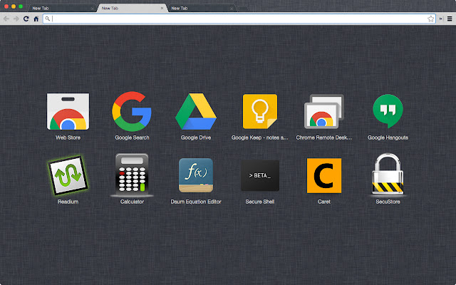Close the first New Tab

tap(93, 9)
